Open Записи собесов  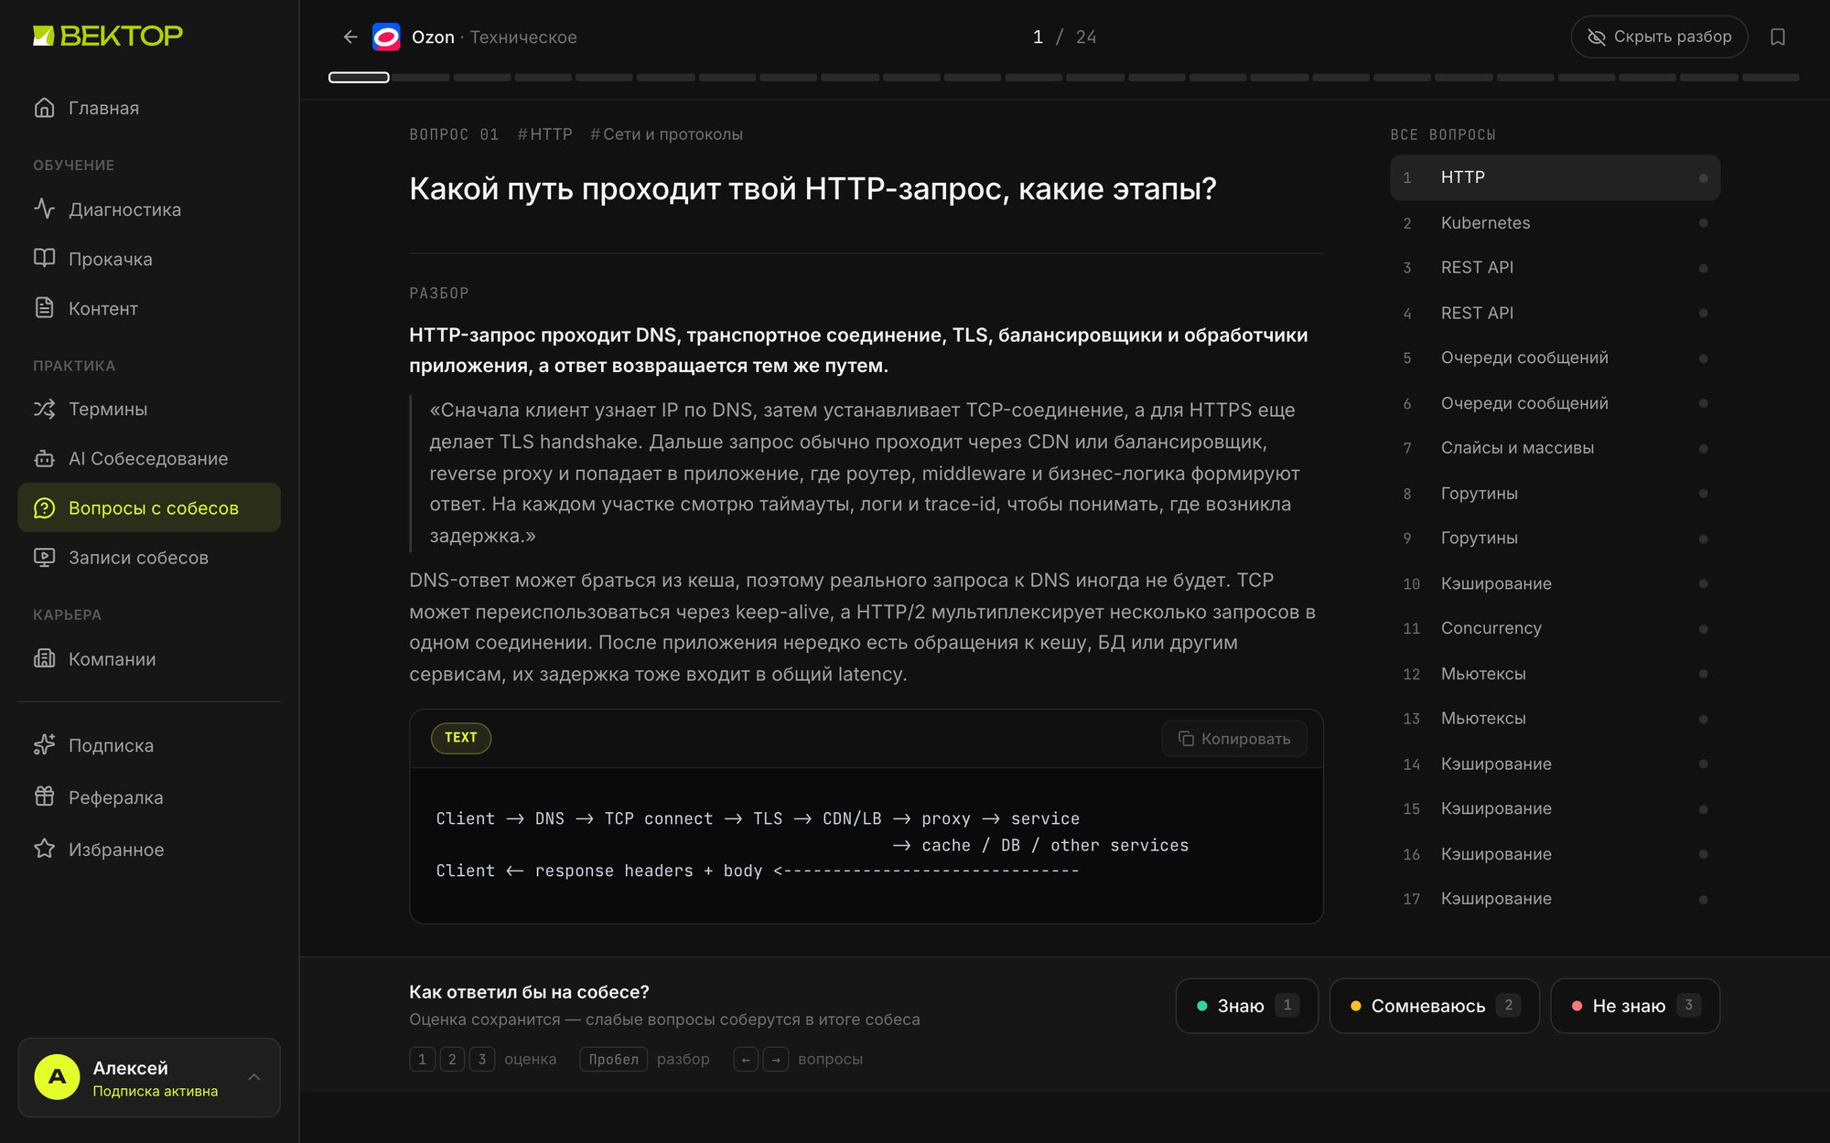[x=149, y=557]
